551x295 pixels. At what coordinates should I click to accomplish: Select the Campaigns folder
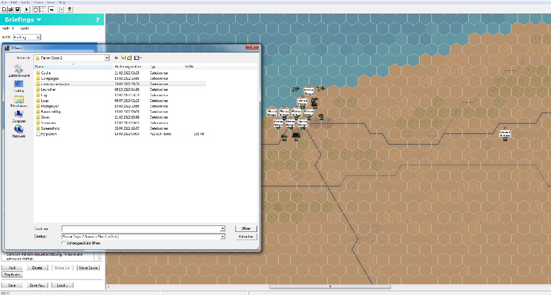(50, 79)
